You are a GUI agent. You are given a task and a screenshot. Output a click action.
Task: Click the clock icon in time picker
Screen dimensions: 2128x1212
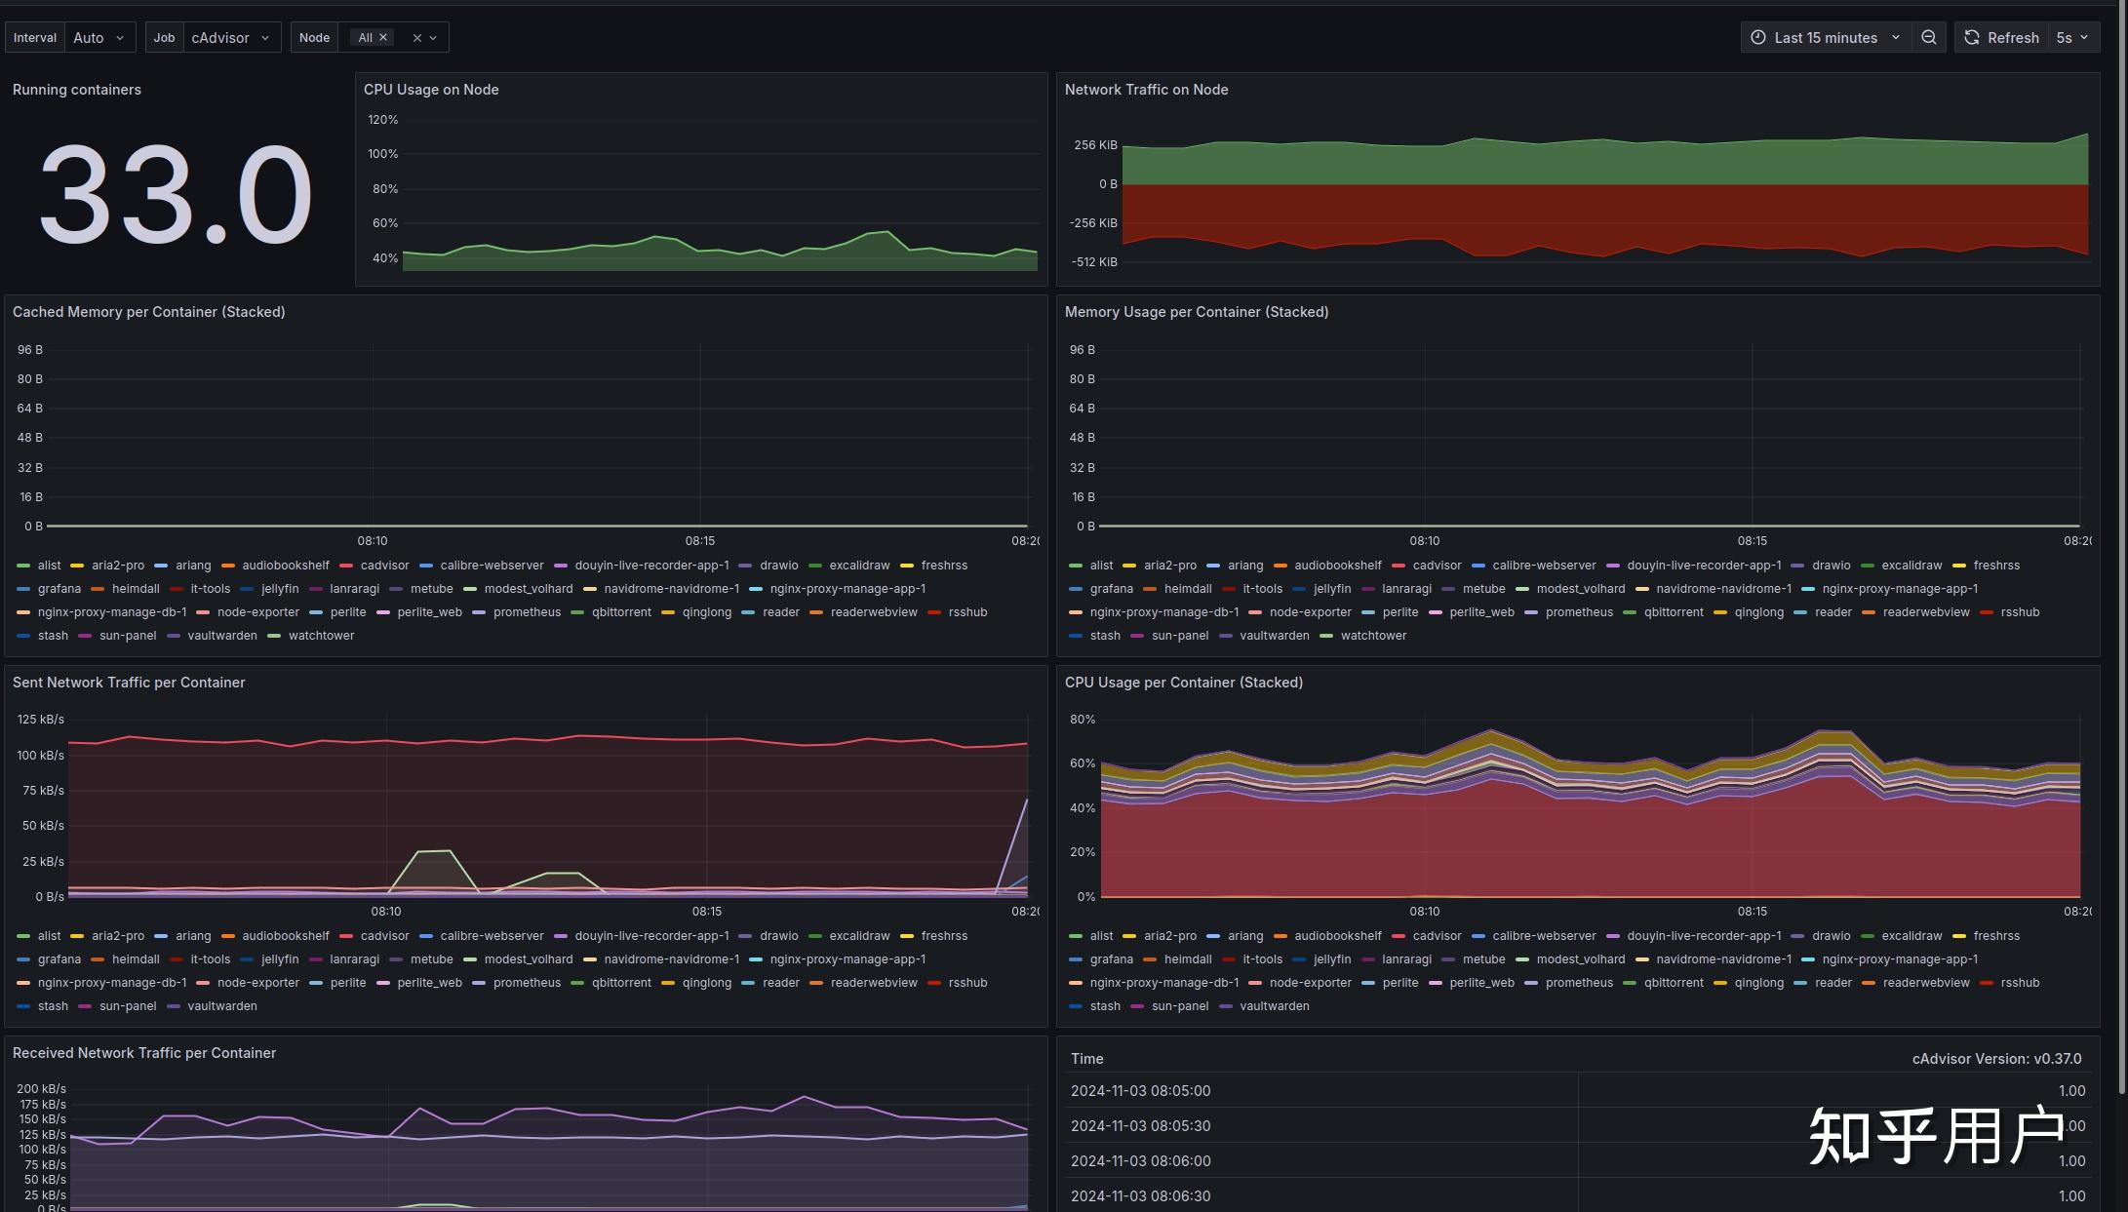pos(1757,37)
